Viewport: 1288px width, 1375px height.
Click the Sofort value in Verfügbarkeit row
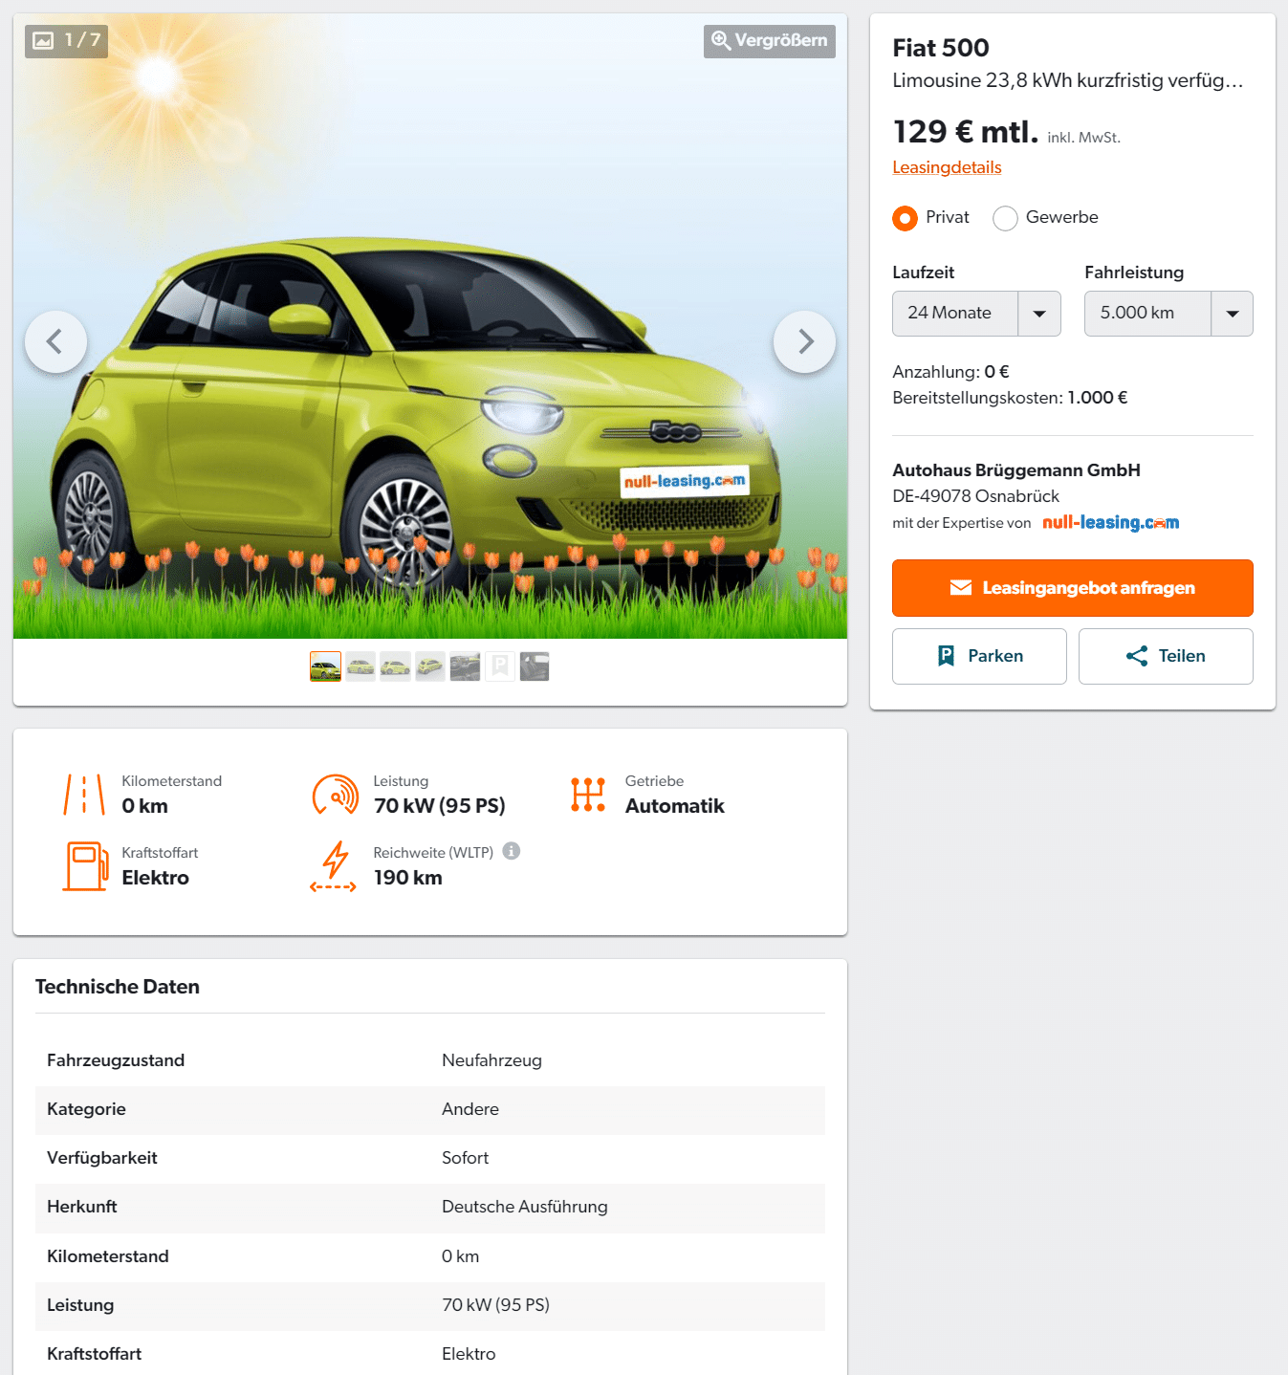(x=465, y=1158)
